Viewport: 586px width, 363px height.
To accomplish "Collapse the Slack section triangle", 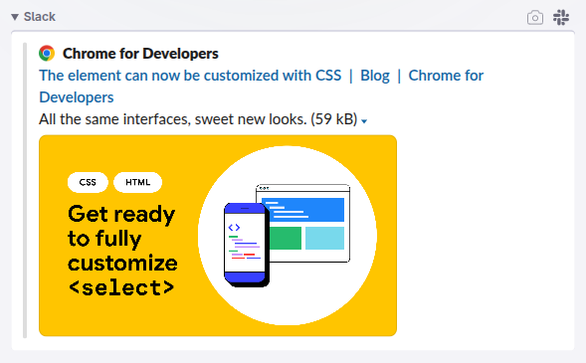I will (15, 17).
